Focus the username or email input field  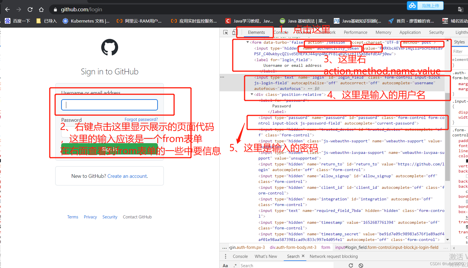click(x=109, y=105)
